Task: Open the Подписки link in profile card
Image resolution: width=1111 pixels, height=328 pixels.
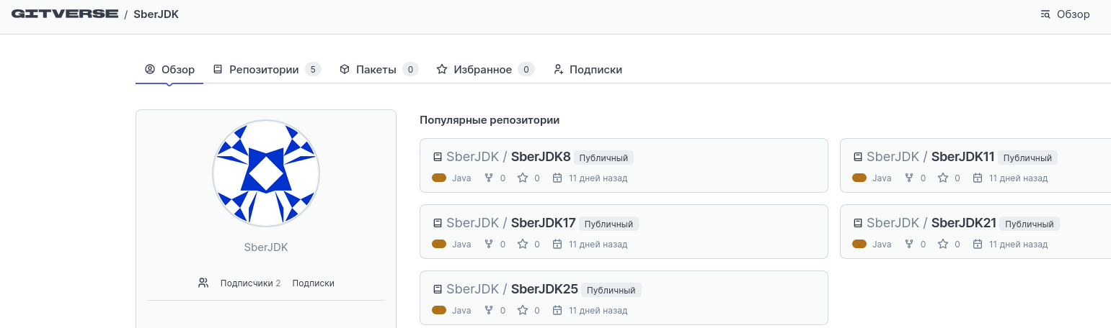Action: tap(313, 283)
